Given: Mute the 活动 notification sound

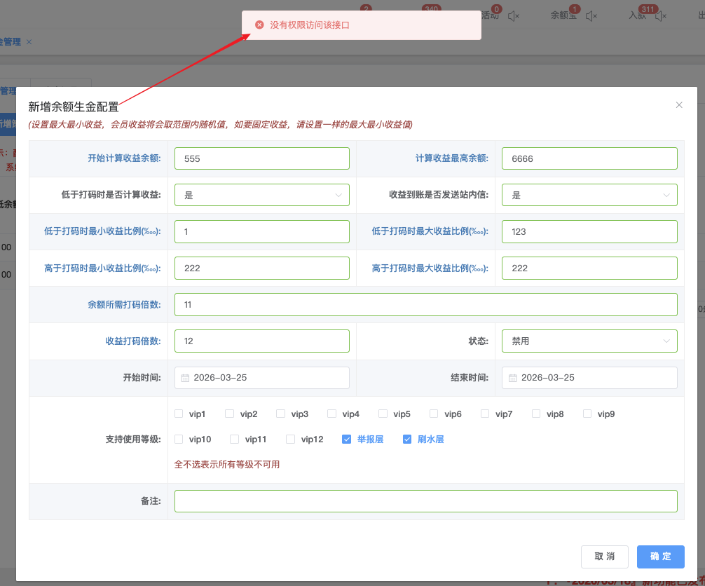Looking at the screenshot, I should click(x=513, y=15).
